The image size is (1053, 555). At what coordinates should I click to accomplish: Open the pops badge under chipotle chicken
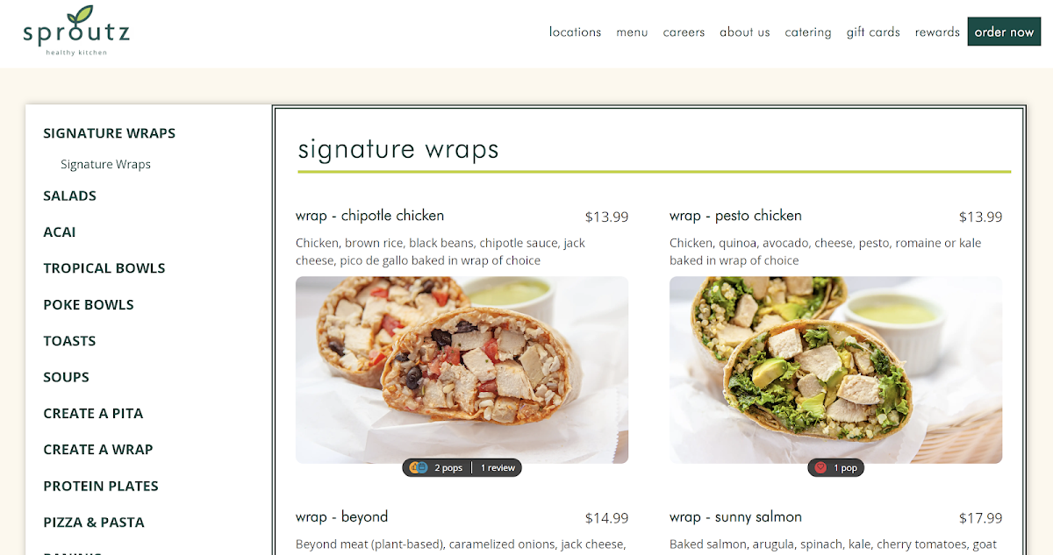pyautogui.click(x=436, y=468)
